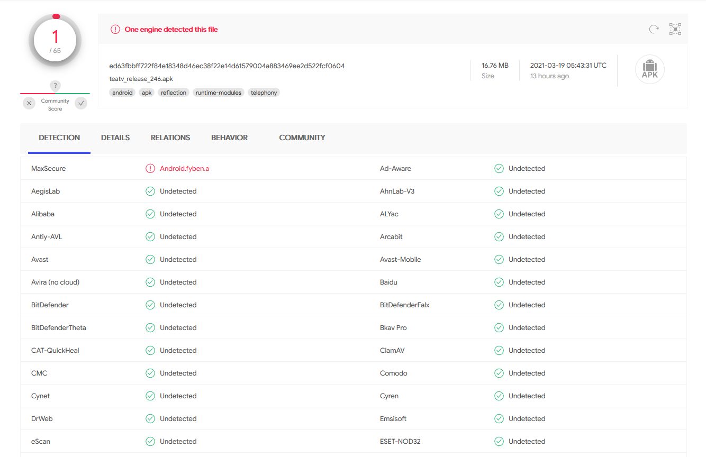Click the CMC engine name
Viewport: 706px width, 457px height.
point(39,373)
